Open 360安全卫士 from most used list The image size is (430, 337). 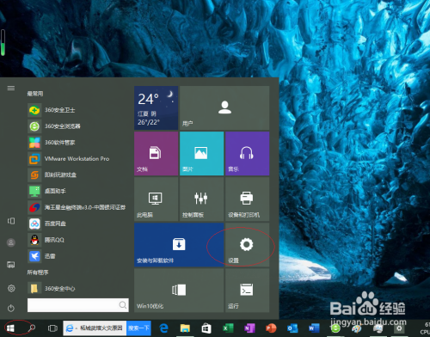tap(77, 110)
